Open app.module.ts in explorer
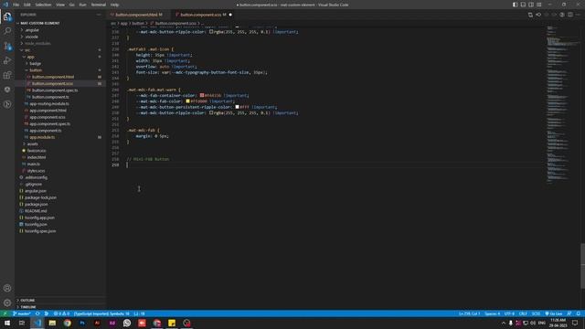Screen dimensions: 585x329 [42, 137]
